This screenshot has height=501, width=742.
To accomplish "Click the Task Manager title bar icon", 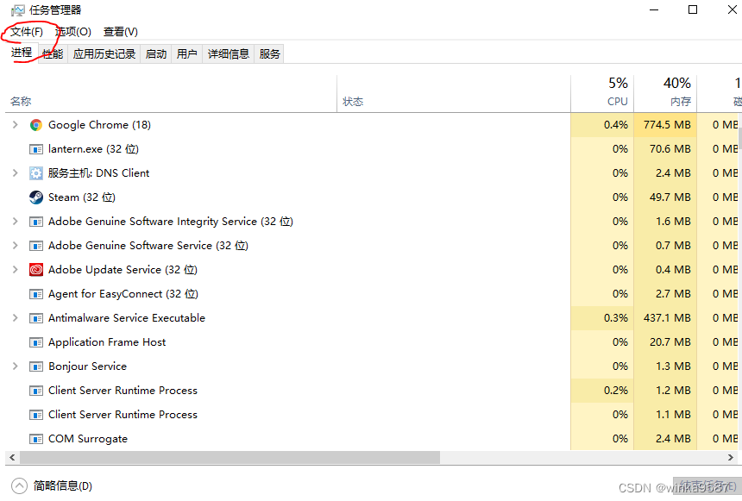I will pyautogui.click(x=18, y=10).
